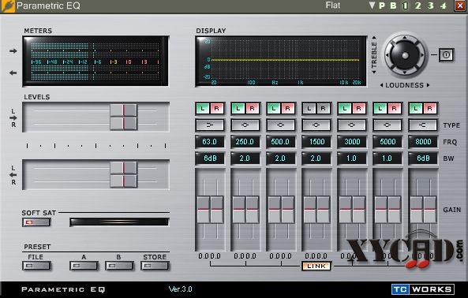Toggle the L channel on the 250.0 band
The height and width of the screenshot is (298, 468).
[x=238, y=109]
